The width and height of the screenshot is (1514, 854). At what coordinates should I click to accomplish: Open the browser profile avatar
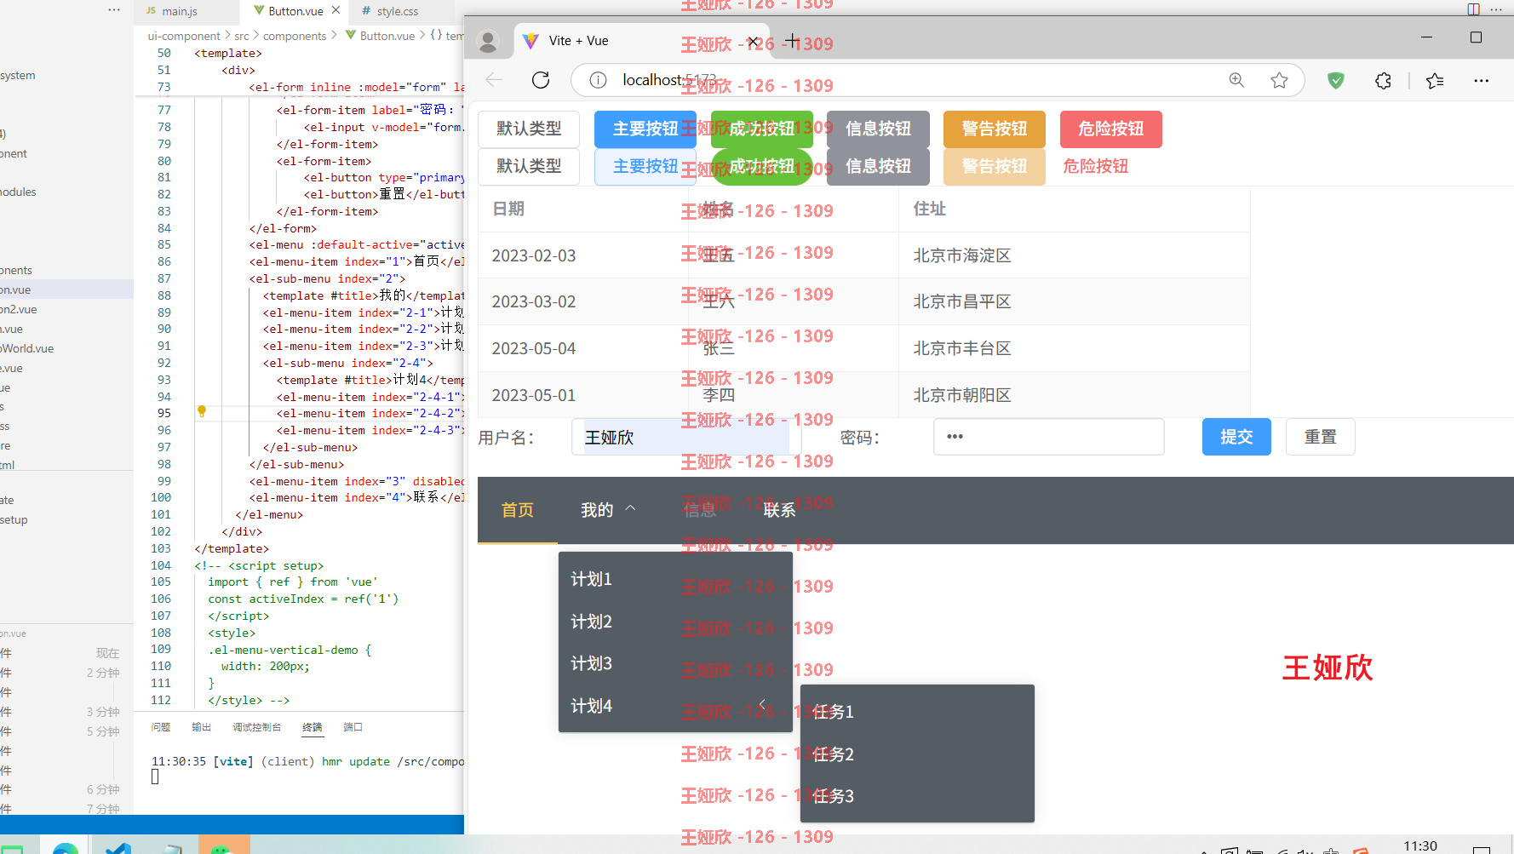(488, 41)
